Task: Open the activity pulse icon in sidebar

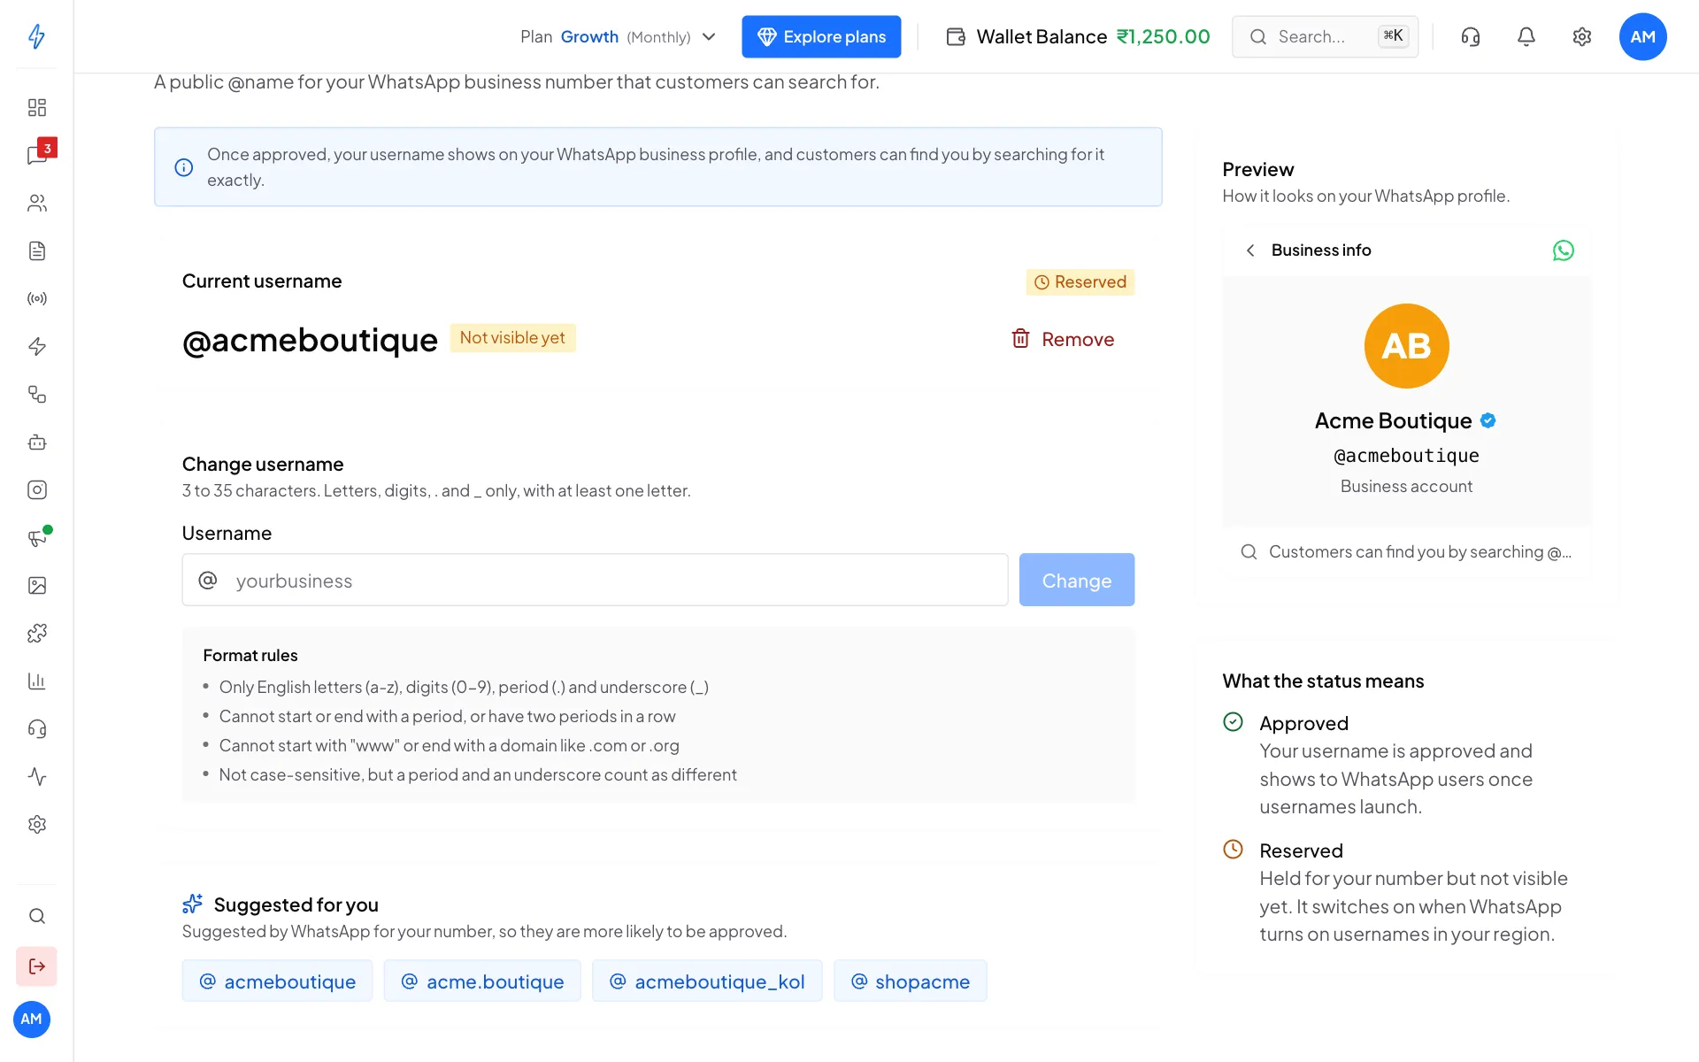Action: [x=36, y=776]
